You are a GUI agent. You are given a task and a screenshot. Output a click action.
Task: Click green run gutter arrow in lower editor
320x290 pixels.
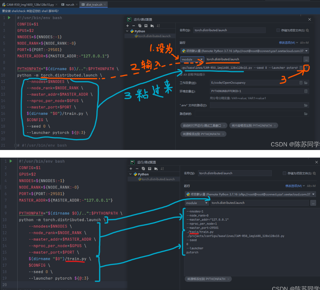11,161
